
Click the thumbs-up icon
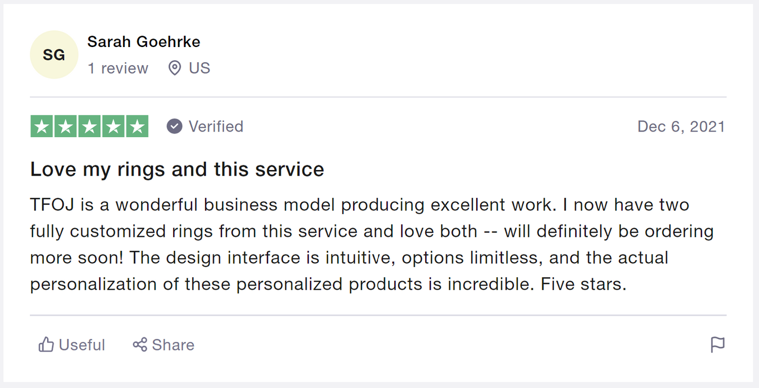tap(46, 345)
